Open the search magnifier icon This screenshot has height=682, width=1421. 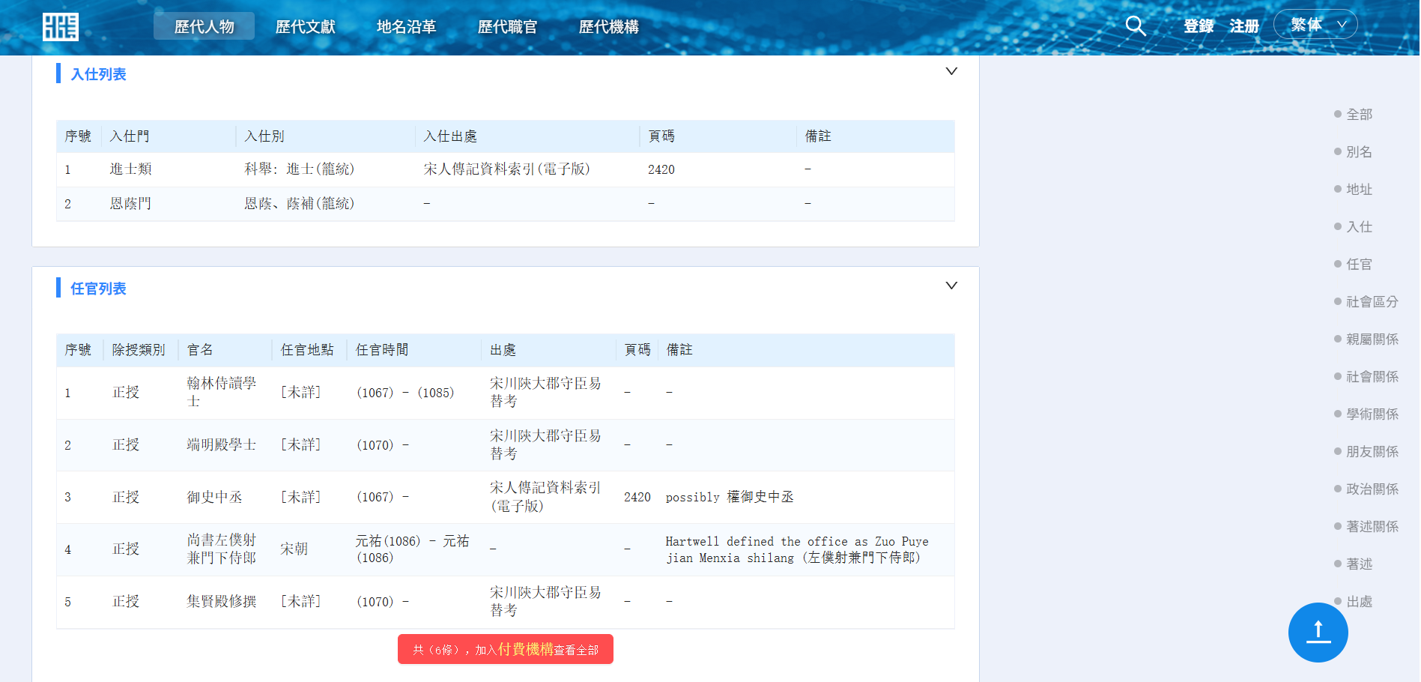pyautogui.click(x=1136, y=26)
